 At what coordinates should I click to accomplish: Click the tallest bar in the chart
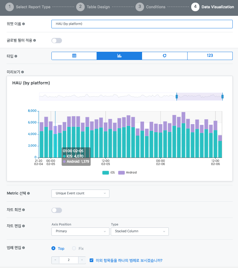tap(183, 135)
